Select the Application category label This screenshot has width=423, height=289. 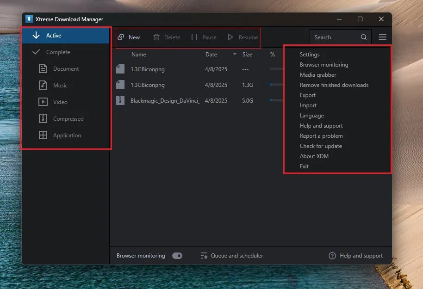[67, 135]
